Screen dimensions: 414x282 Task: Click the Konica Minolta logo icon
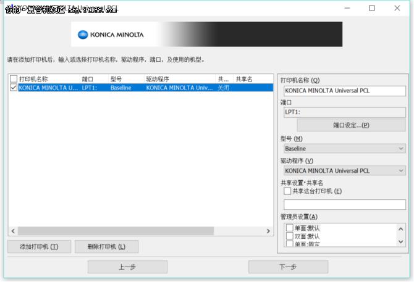pyautogui.click(x=83, y=35)
